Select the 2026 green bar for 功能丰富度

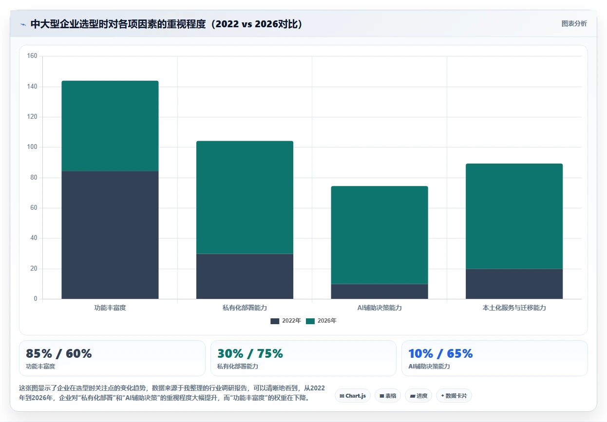[110, 126]
